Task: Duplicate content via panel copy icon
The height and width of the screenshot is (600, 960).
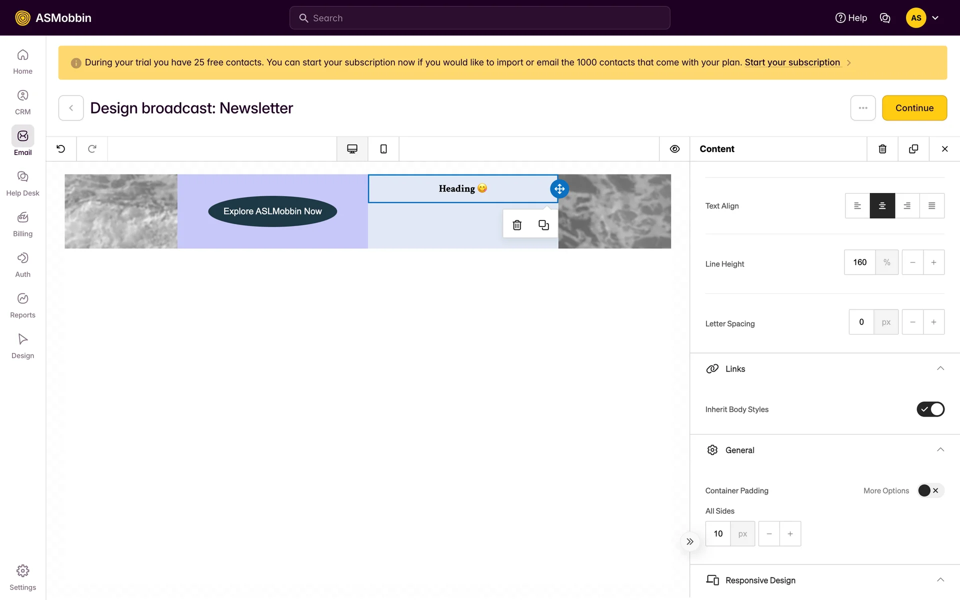Action: pyautogui.click(x=913, y=149)
